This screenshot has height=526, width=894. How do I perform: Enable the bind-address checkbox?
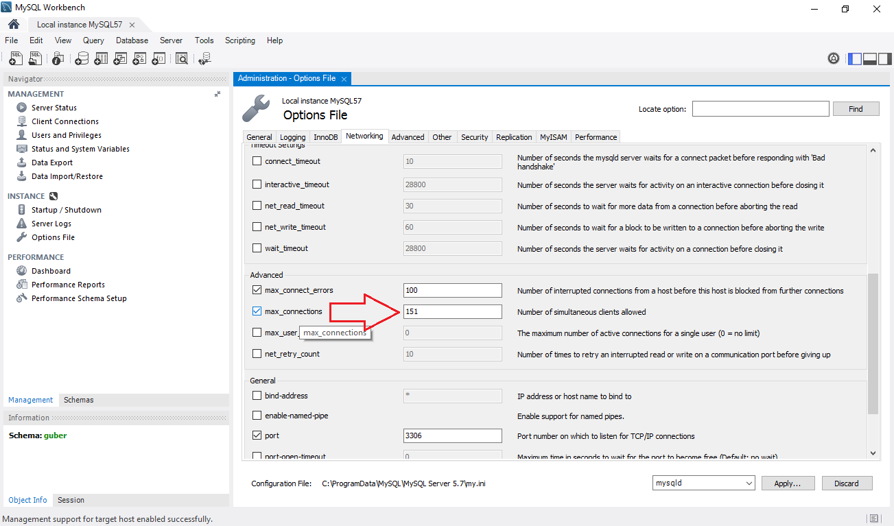tap(257, 396)
